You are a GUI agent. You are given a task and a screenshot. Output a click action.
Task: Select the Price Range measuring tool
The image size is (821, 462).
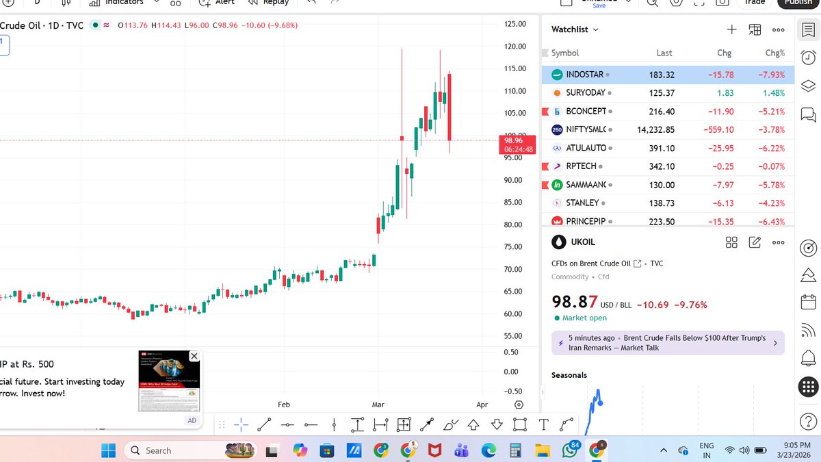point(357,424)
